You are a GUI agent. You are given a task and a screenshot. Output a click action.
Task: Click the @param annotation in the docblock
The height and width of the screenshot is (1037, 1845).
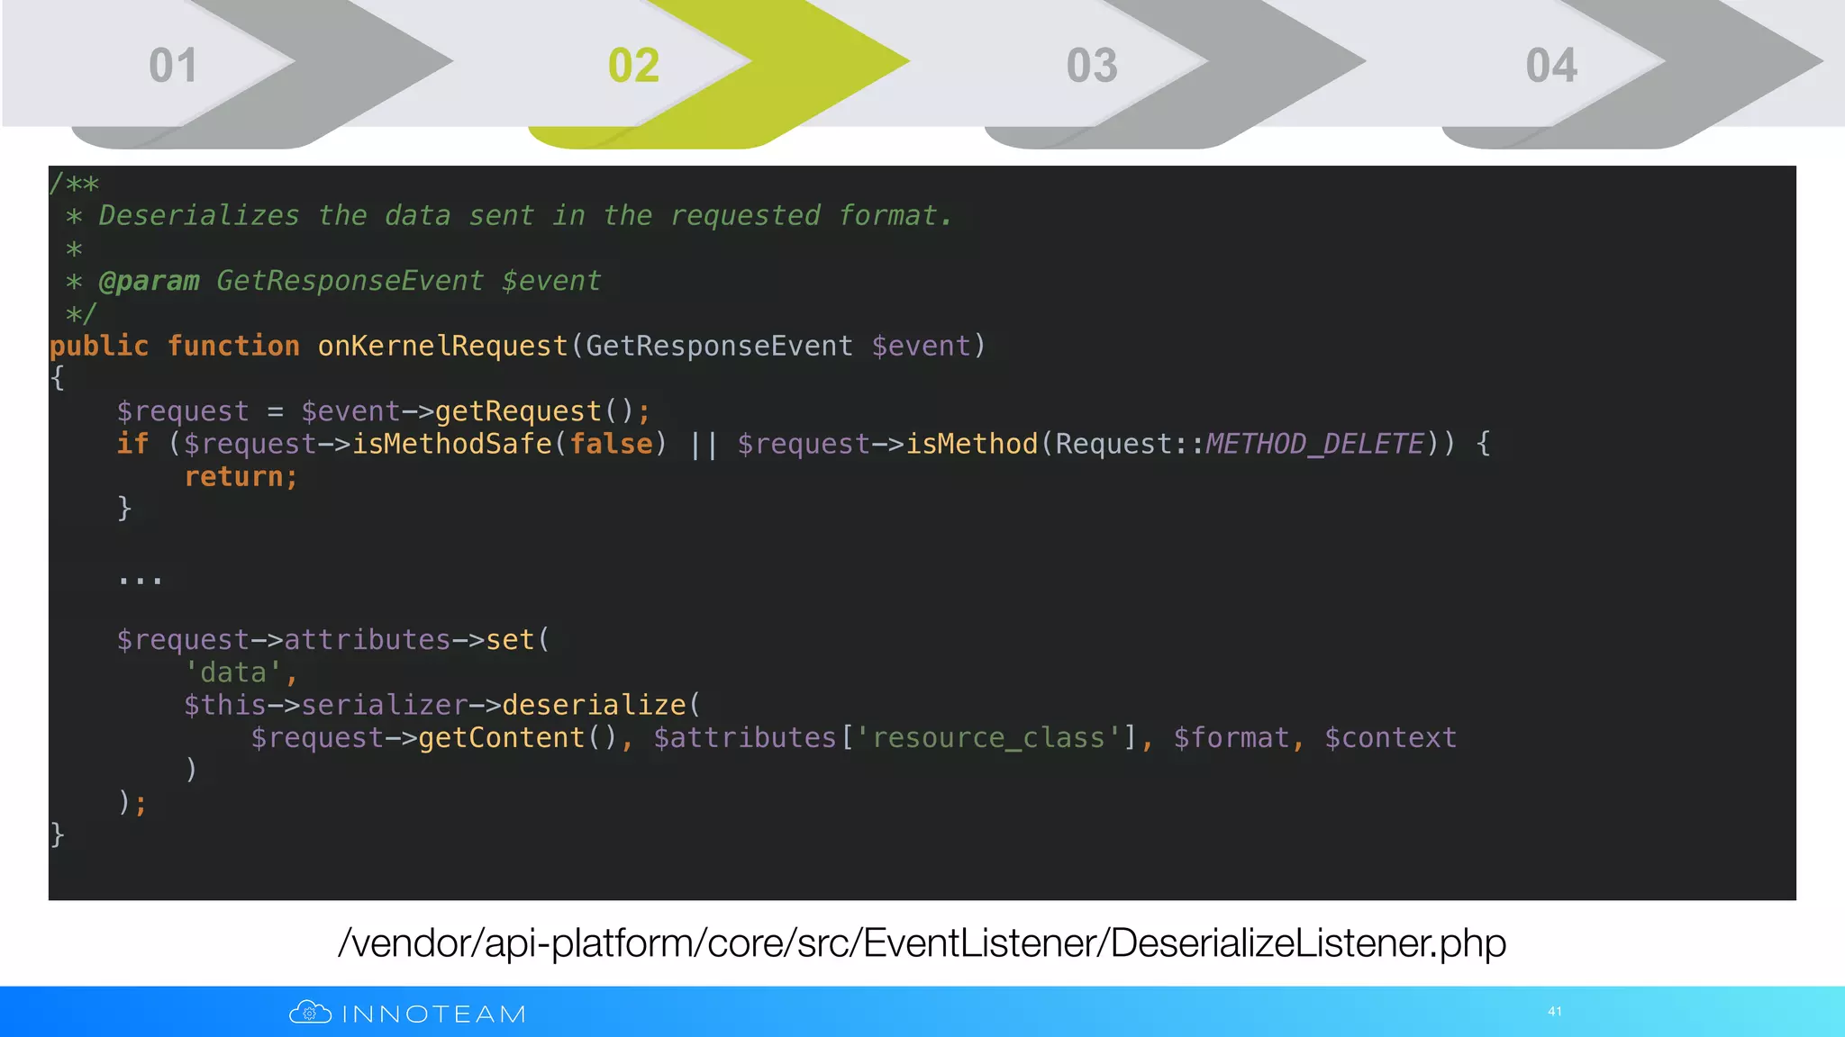coord(149,281)
